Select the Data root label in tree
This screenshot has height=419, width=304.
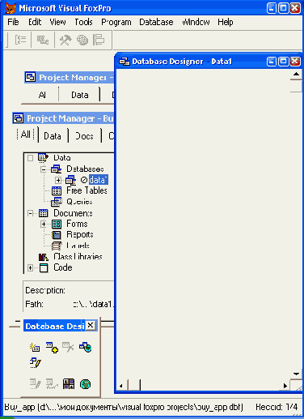tap(62, 158)
